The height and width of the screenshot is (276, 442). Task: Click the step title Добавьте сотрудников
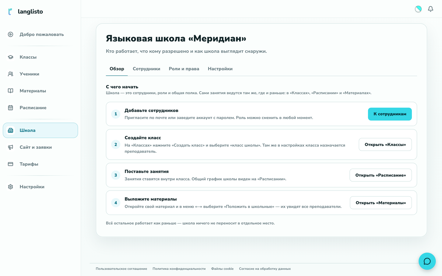pos(151,110)
